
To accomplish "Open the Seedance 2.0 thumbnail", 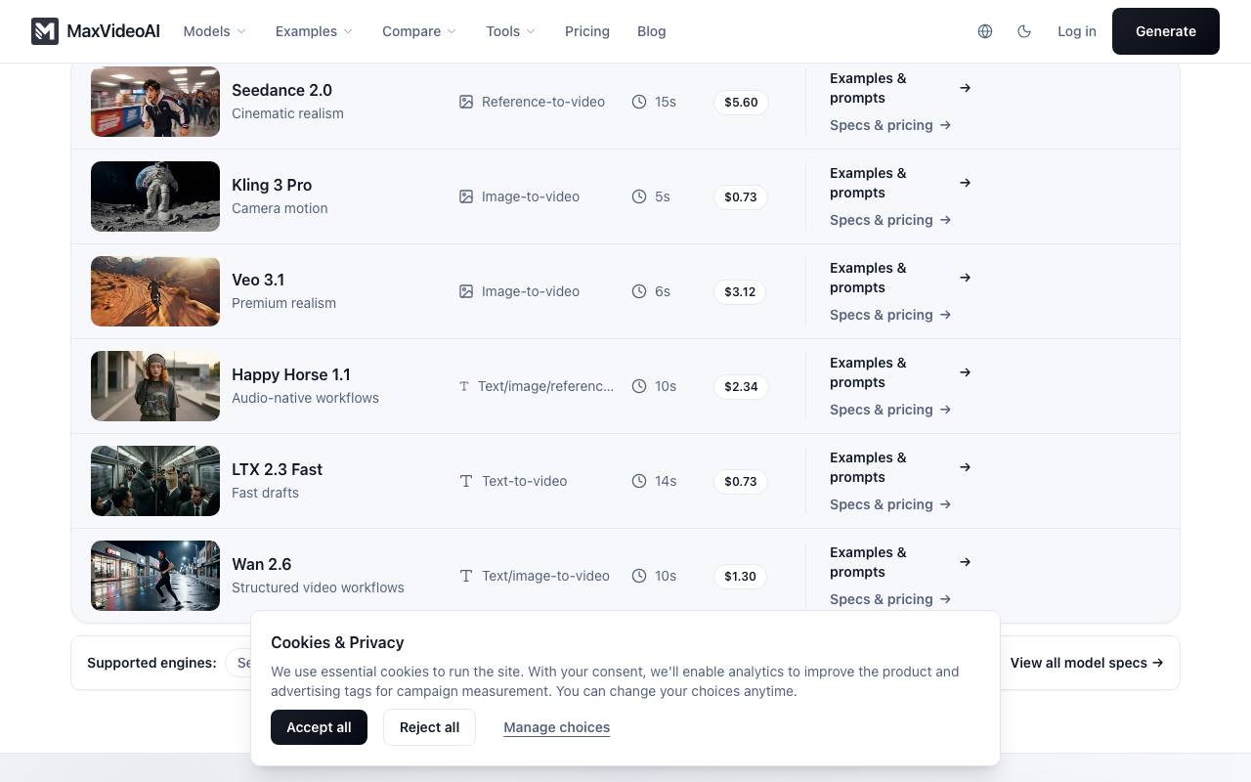I will click(x=155, y=102).
